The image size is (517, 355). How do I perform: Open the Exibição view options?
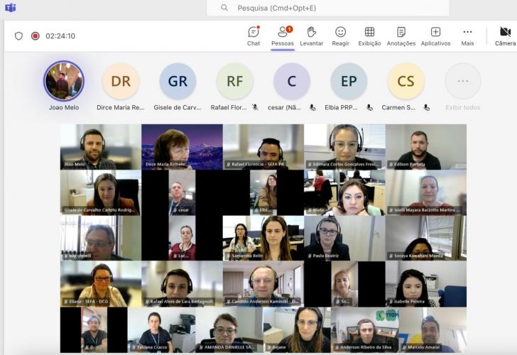pyautogui.click(x=369, y=35)
